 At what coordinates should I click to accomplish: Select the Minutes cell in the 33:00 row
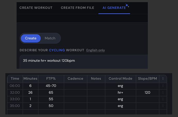click(x=30, y=99)
